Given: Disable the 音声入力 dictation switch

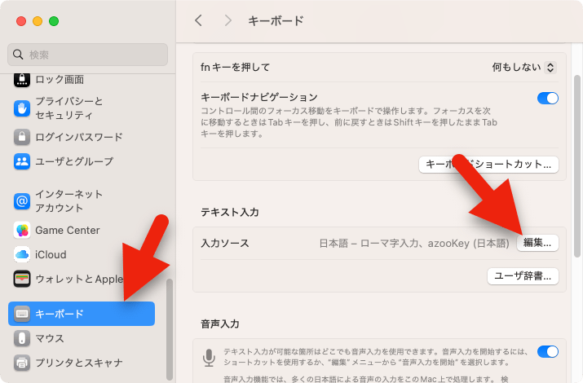Looking at the screenshot, I should point(547,352).
